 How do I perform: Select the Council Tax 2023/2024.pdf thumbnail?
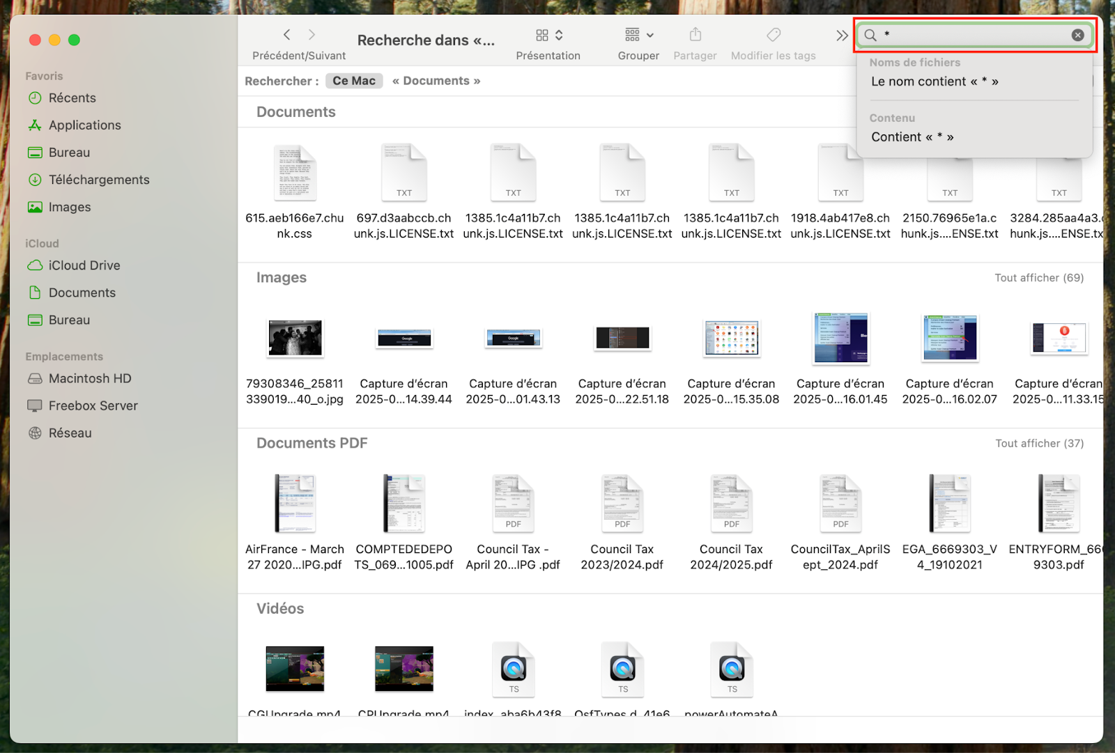[622, 504]
